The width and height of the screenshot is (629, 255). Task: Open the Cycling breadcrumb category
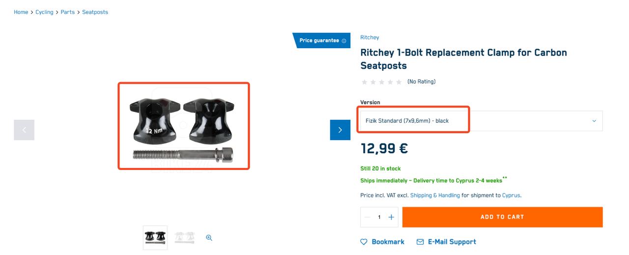[44, 12]
